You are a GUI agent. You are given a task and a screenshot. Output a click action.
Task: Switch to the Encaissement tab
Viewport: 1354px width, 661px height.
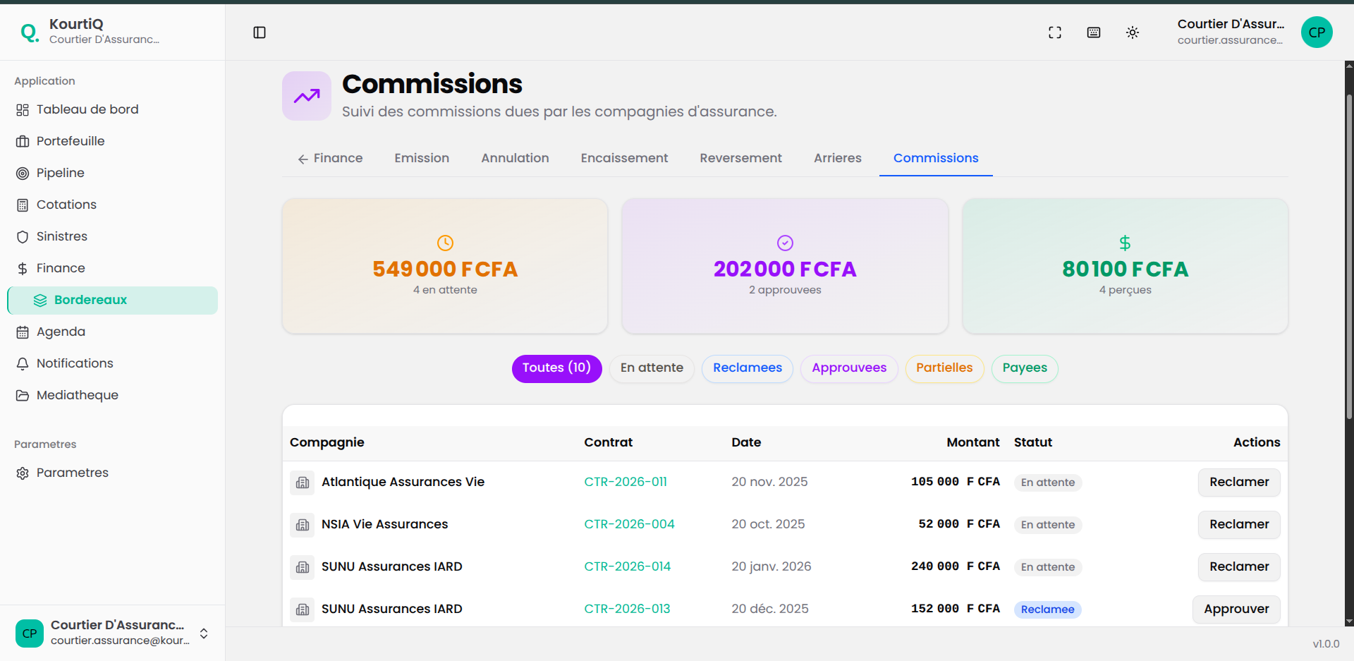click(624, 158)
